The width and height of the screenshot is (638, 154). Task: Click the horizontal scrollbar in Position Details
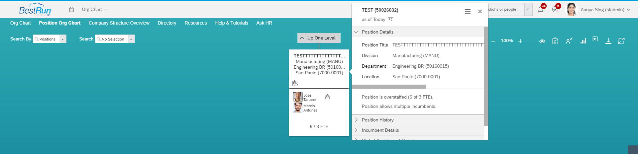tap(389, 87)
